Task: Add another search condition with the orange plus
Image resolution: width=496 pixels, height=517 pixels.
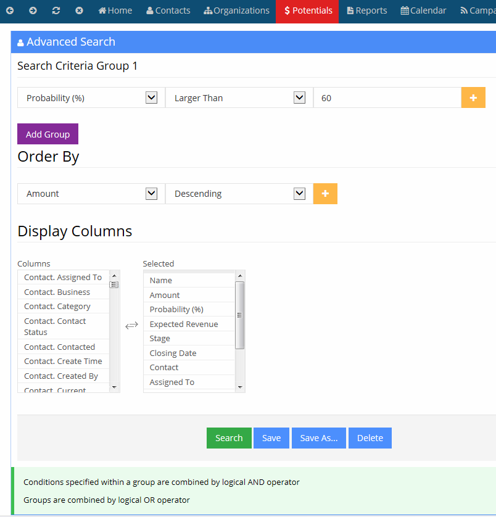Action: click(x=473, y=97)
